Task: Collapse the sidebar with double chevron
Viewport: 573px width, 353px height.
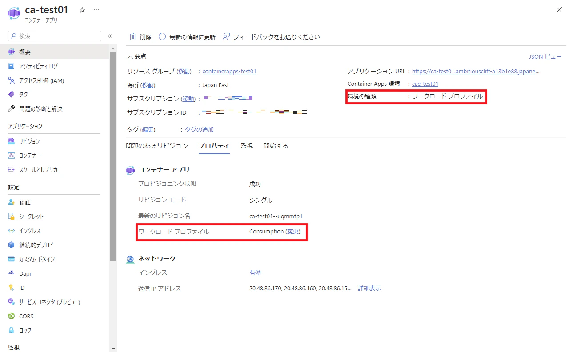Action: pyautogui.click(x=110, y=36)
